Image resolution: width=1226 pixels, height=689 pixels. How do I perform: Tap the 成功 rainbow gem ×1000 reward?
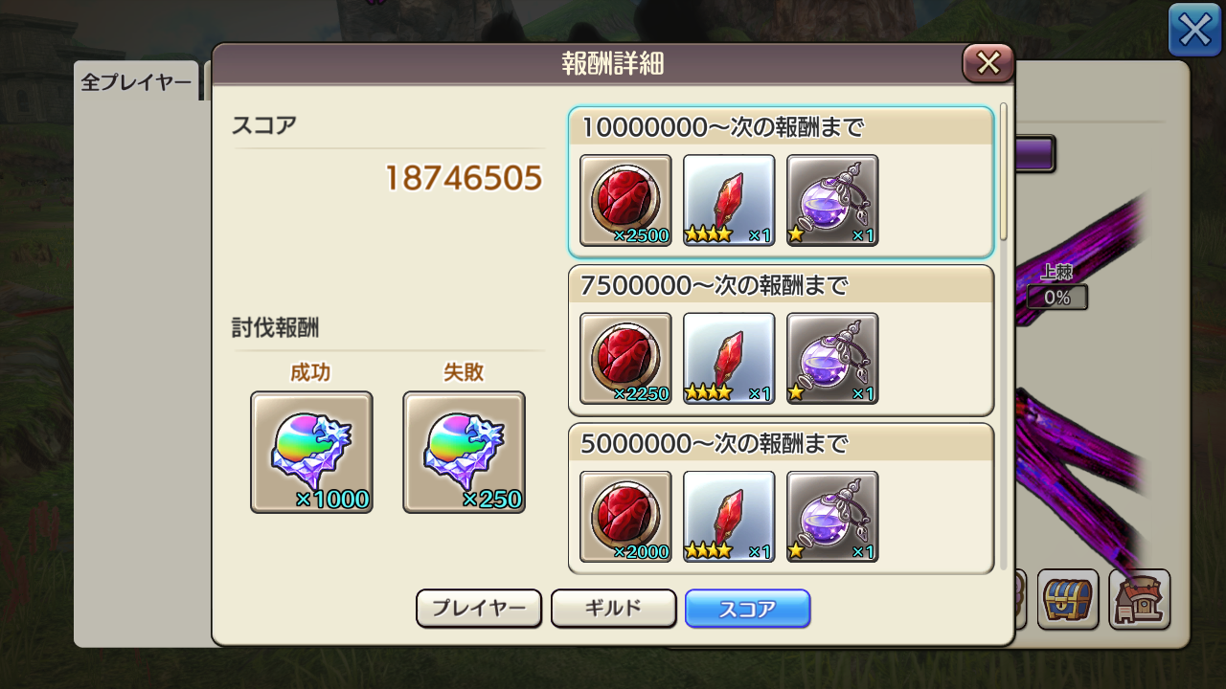click(x=311, y=452)
